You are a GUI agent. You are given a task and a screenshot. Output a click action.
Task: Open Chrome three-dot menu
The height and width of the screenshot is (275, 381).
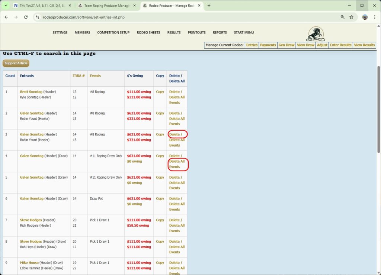tap(374, 17)
